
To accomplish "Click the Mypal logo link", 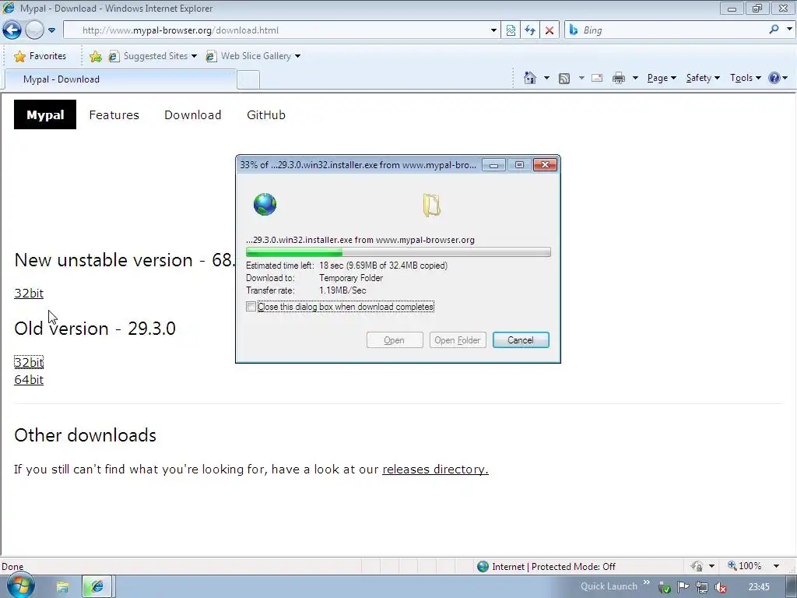I will (45, 115).
